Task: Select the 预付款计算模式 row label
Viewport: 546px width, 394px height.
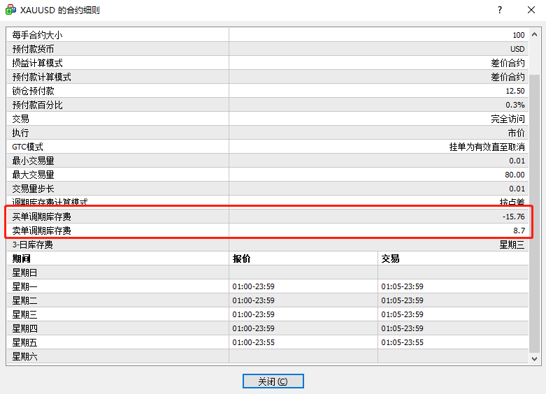Action: [41, 77]
